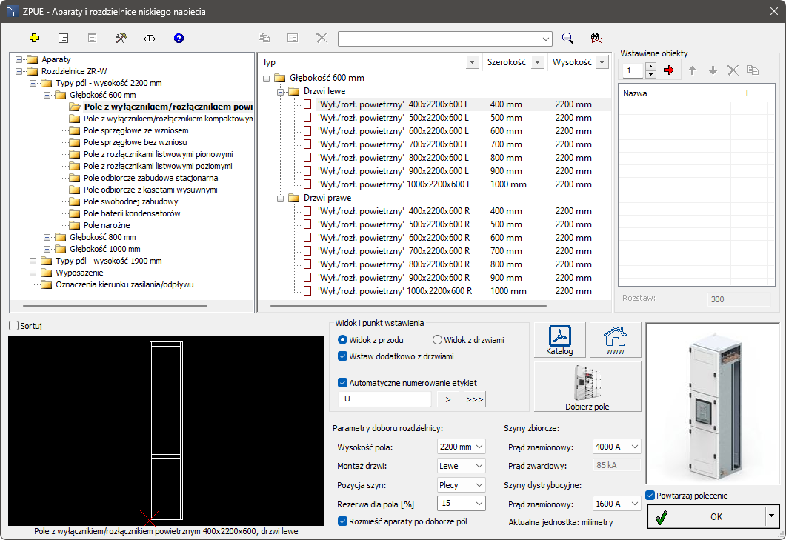
Task: Expand the Głębokość 800 mm tree node
Action: click(47, 237)
